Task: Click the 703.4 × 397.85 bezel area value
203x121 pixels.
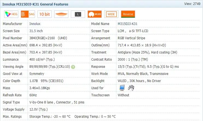Action: (x=46, y=52)
